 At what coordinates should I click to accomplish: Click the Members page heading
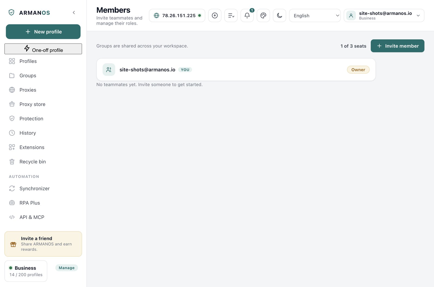113,10
